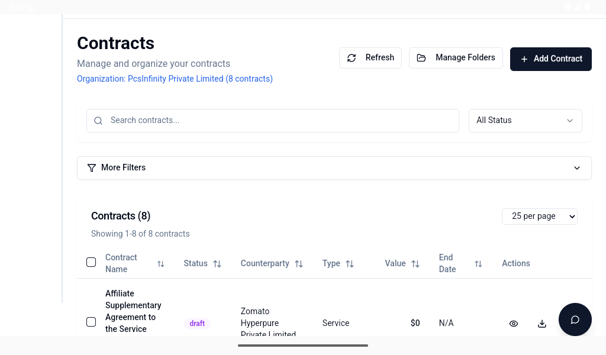Click the filter funnel icon
606x355 pixels.
pyautogui.click(x=92, y=168)
